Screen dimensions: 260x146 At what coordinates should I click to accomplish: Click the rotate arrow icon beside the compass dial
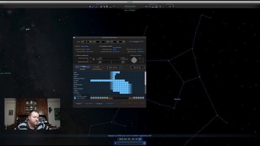tap(143, 60)
